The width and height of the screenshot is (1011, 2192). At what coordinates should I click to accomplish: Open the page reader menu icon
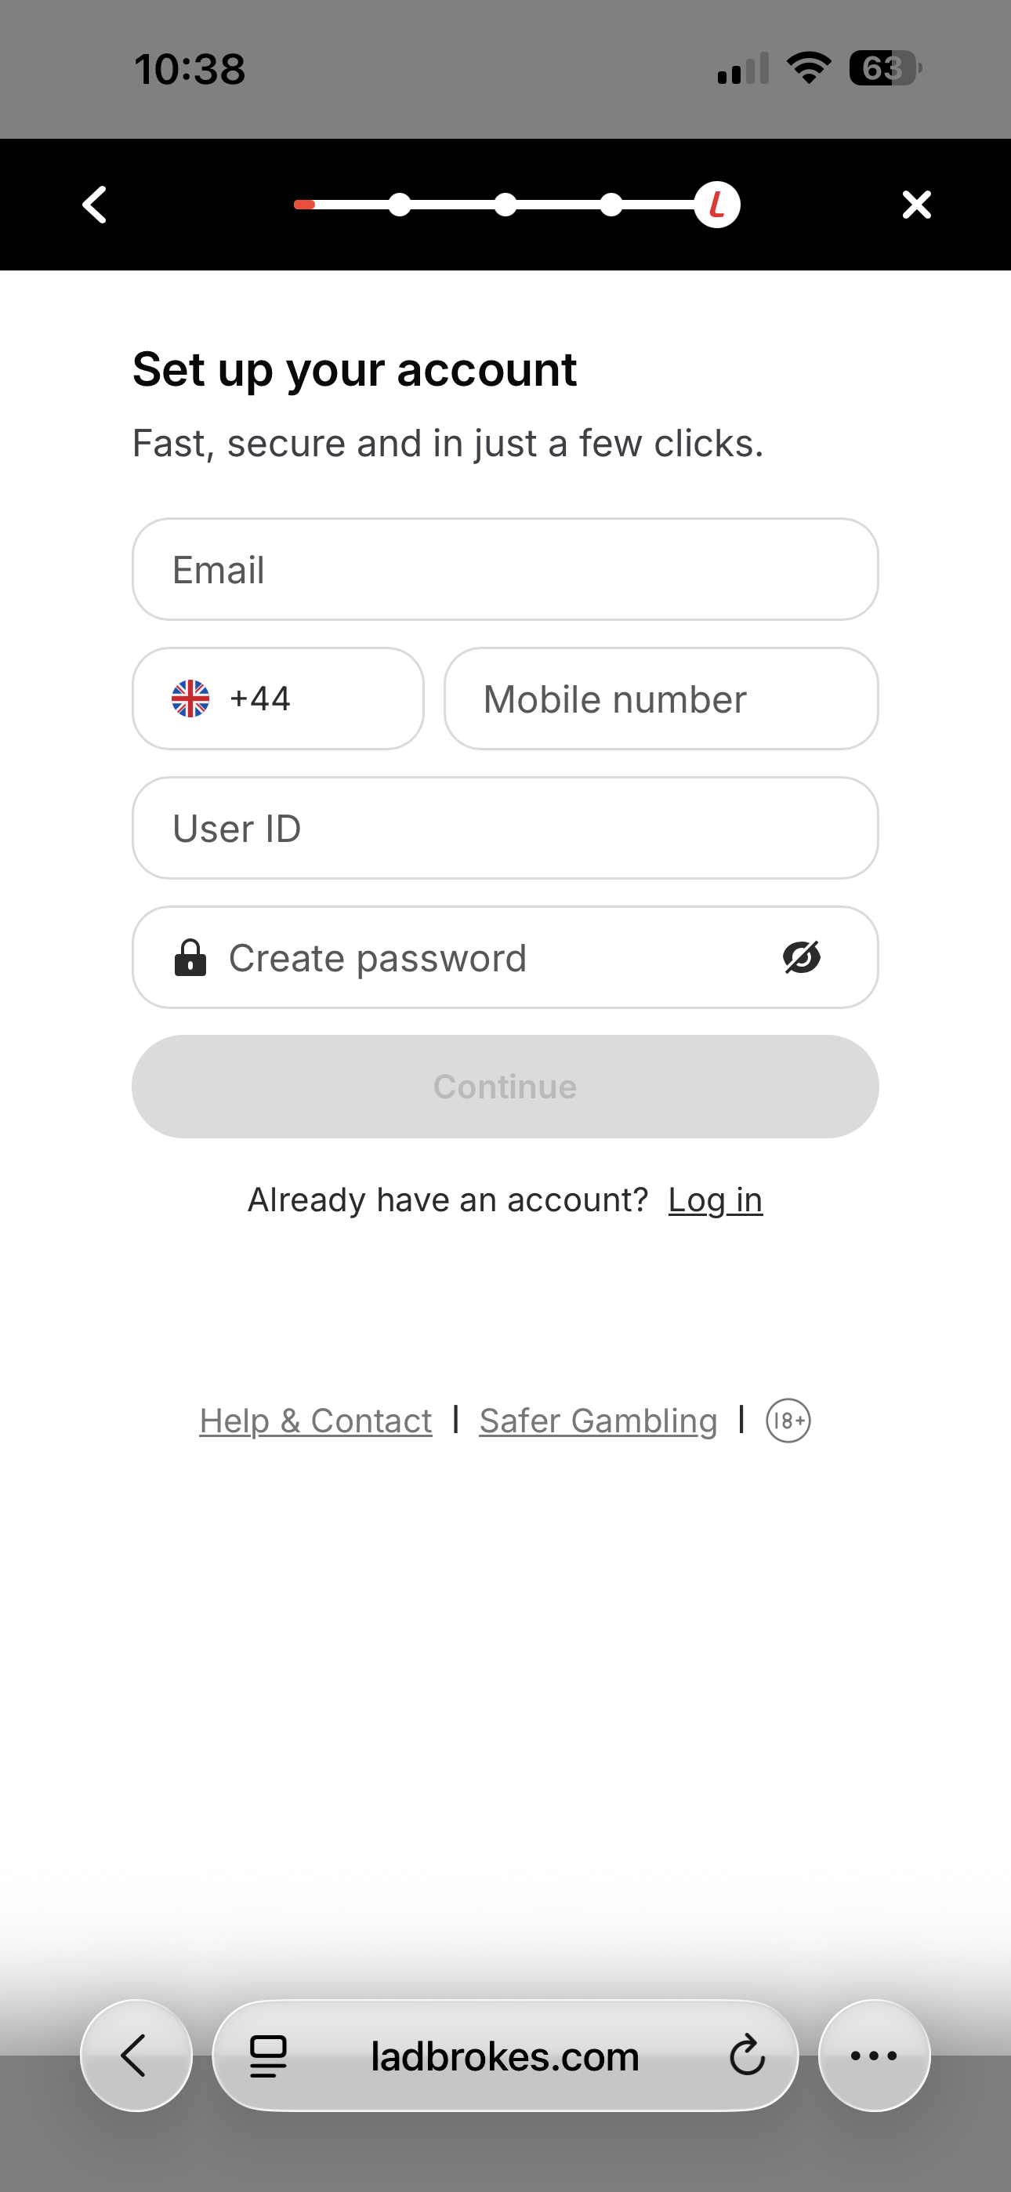coord(268,2056)
